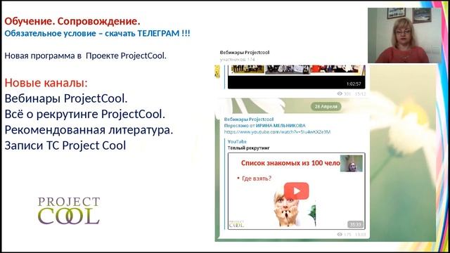This screenshot has height=253, width=450.
Task: Click the Новая программа в Проекте ProjectCool line
Action: tap(86, 56)
